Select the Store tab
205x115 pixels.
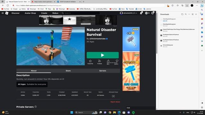point(68,71)
